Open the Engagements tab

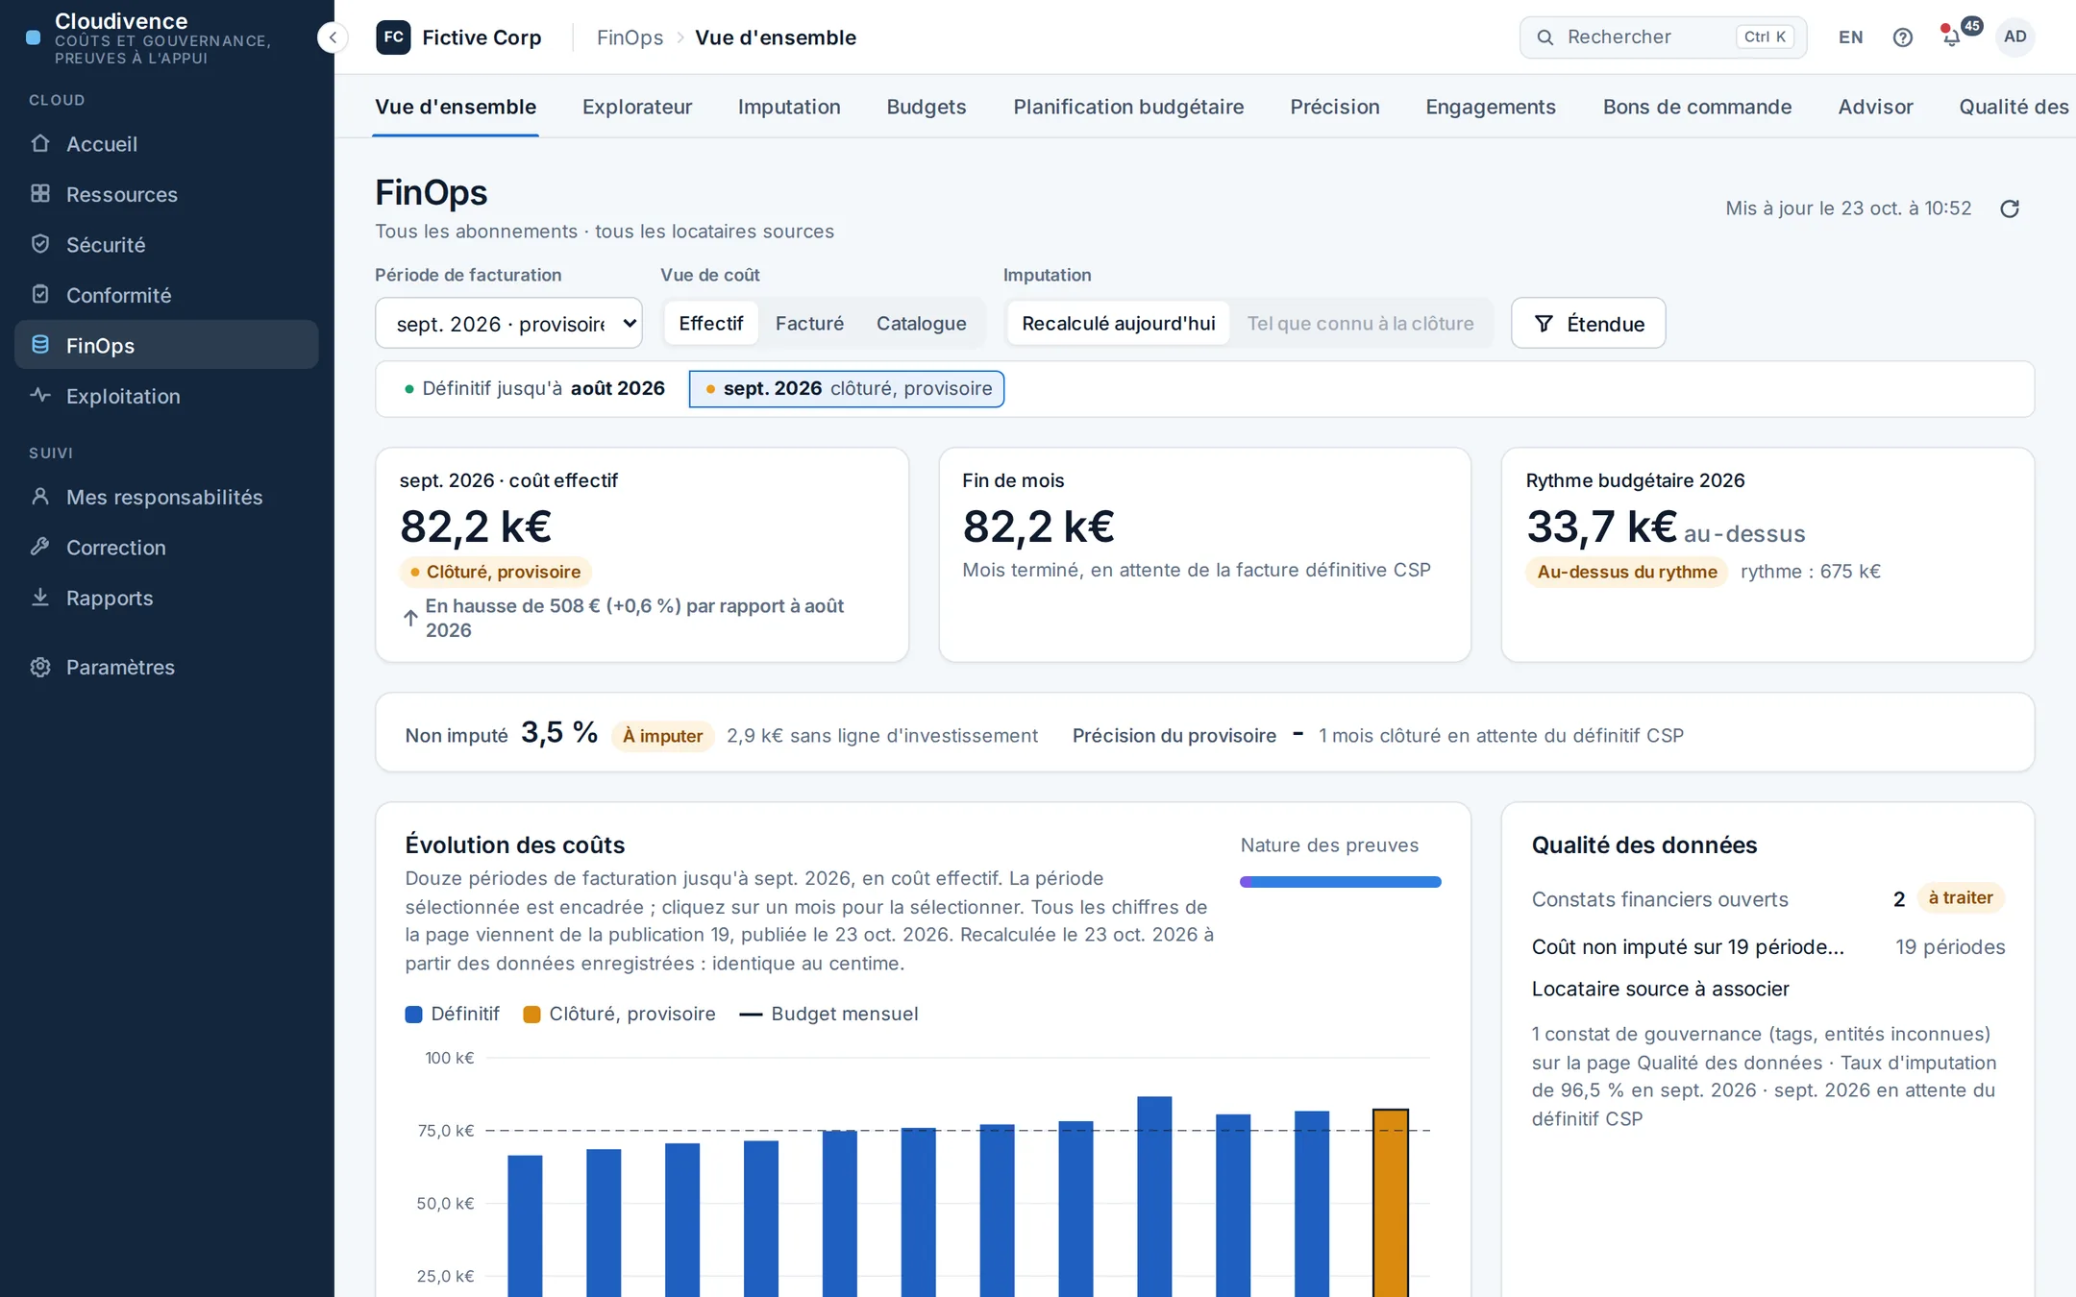point(1491,107)
